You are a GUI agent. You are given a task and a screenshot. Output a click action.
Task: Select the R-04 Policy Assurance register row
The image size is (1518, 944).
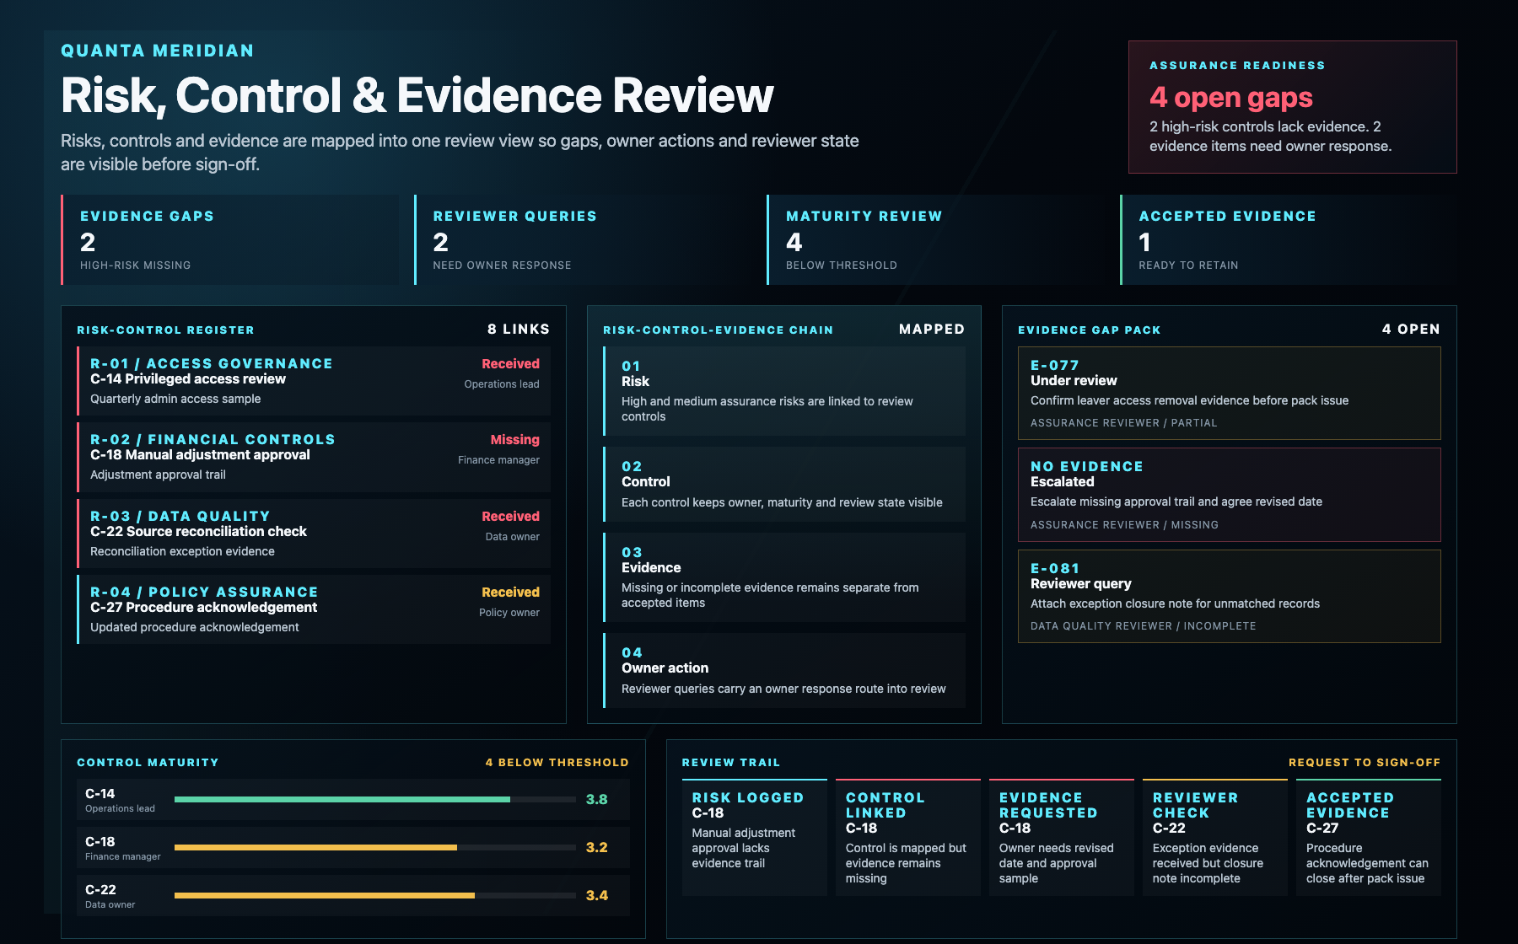(x=314, y=609)
